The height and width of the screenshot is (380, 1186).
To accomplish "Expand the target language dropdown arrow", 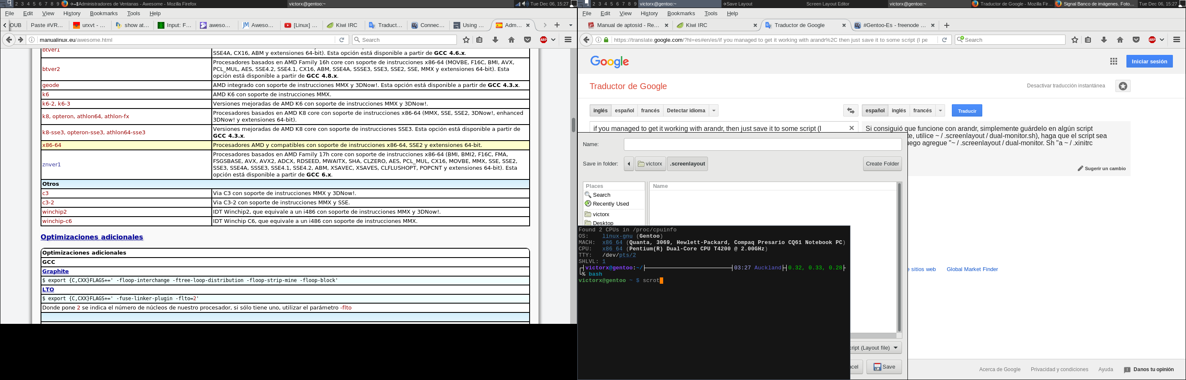I will [x=940, y=111].
